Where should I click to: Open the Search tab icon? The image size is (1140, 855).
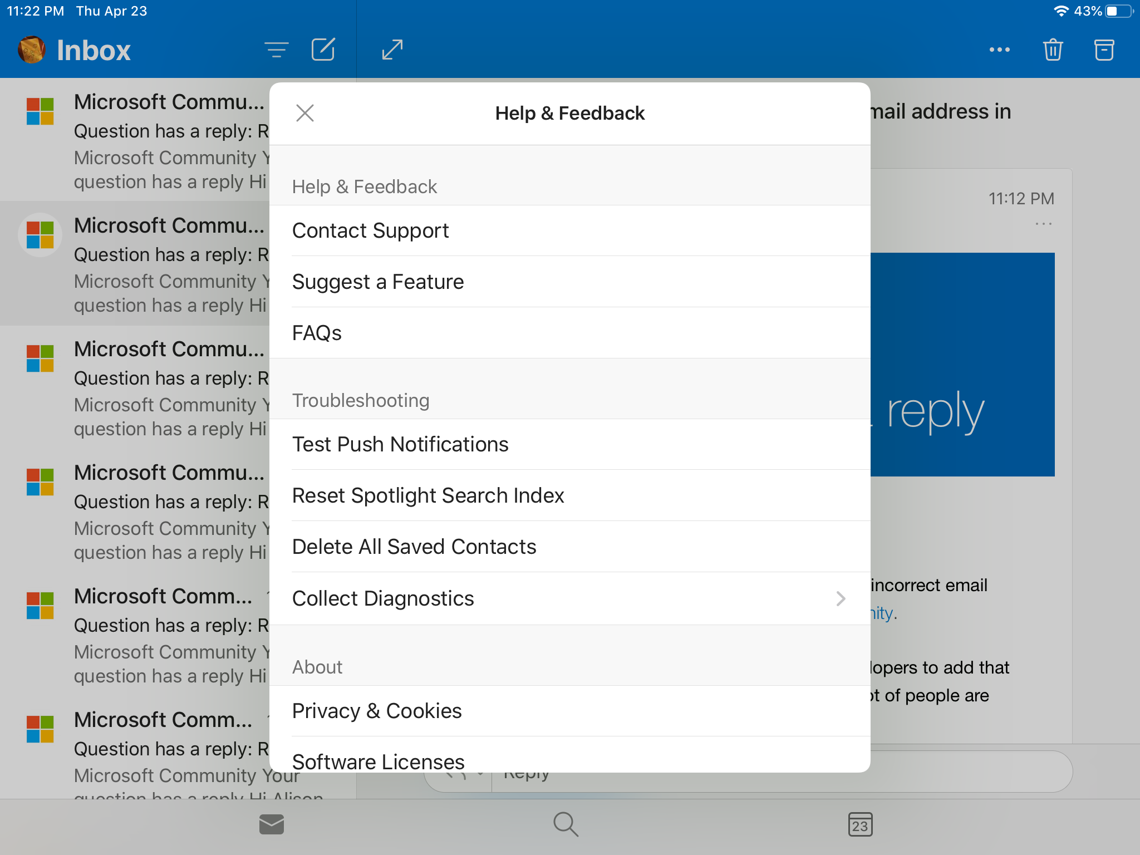tap(566, 824)
